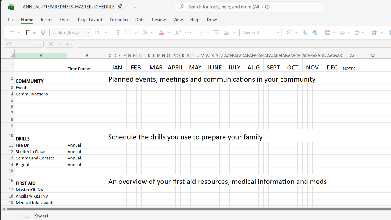Click the search box for tools and help
This screenshot has height=220, width=391.
click(249, 7)
